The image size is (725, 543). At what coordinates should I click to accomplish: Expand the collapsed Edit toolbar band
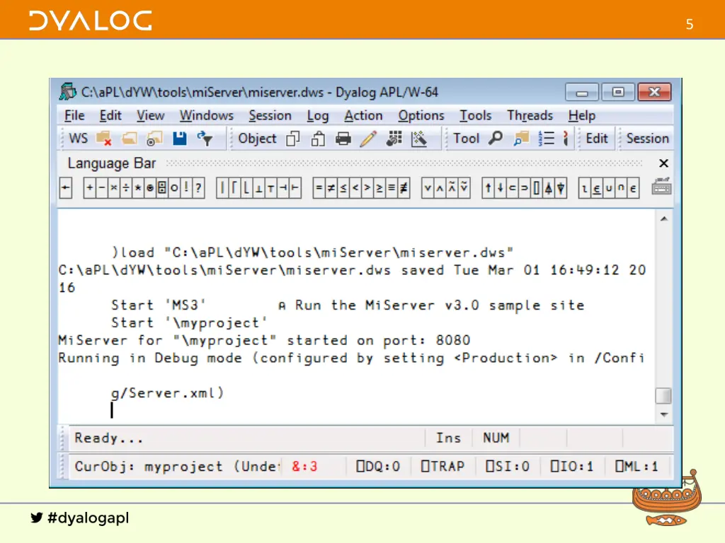[x=596, y=139]
